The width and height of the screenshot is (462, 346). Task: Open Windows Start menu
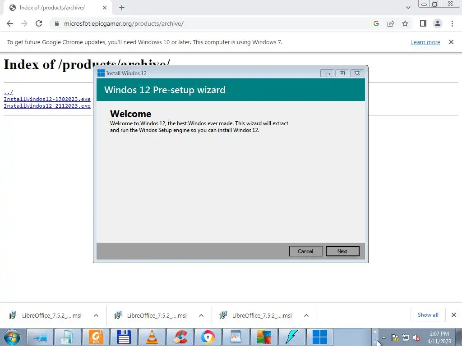pos(12,337)
